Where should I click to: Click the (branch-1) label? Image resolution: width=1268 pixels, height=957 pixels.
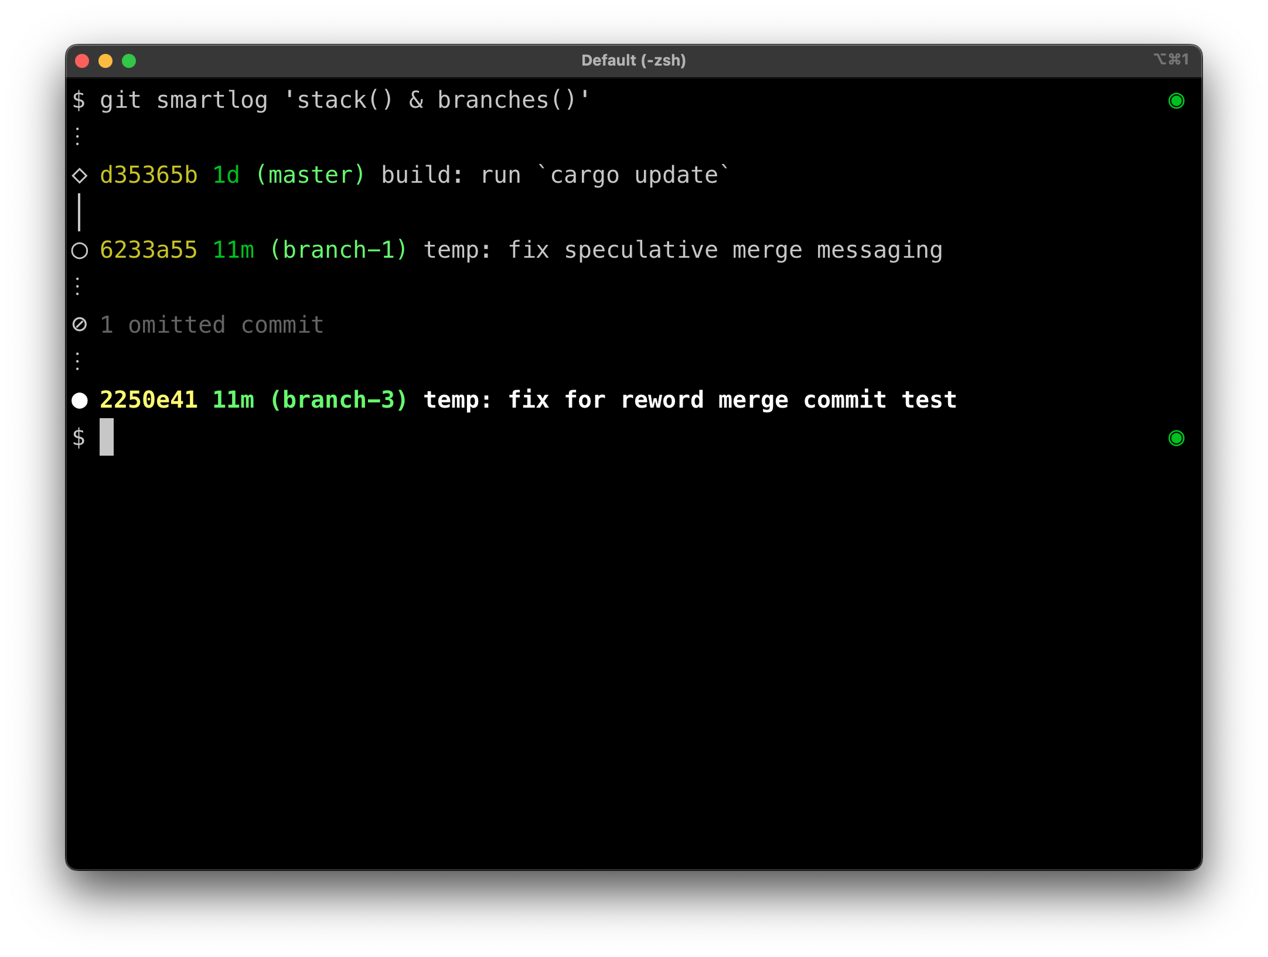click(339, 250)
